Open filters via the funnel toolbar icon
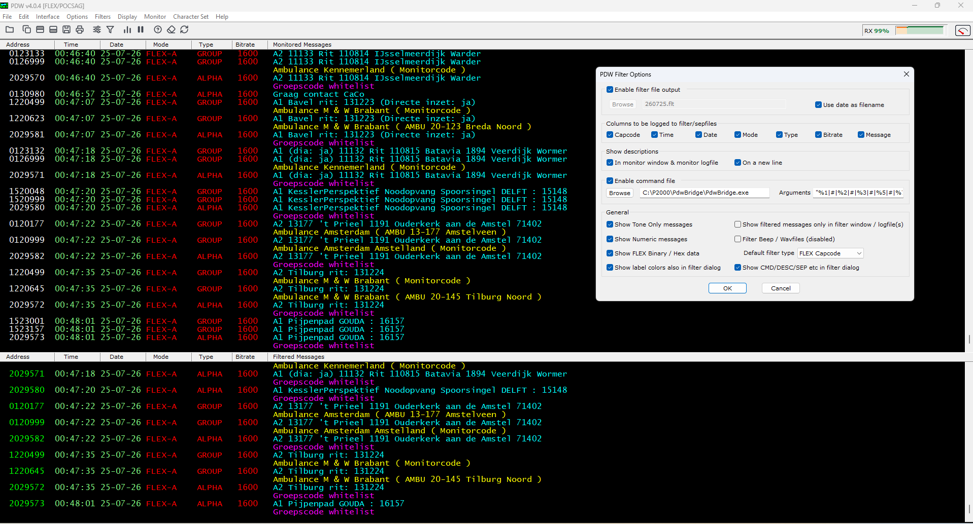973x524 pixels. (x=110, y=30)
